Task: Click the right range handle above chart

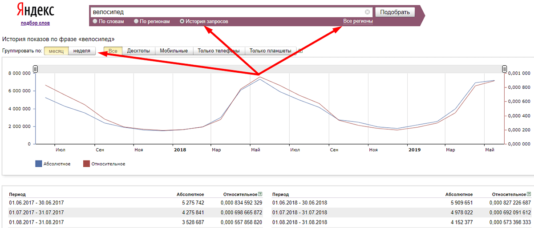Action: pyautogui.click(x=504, y=69)
